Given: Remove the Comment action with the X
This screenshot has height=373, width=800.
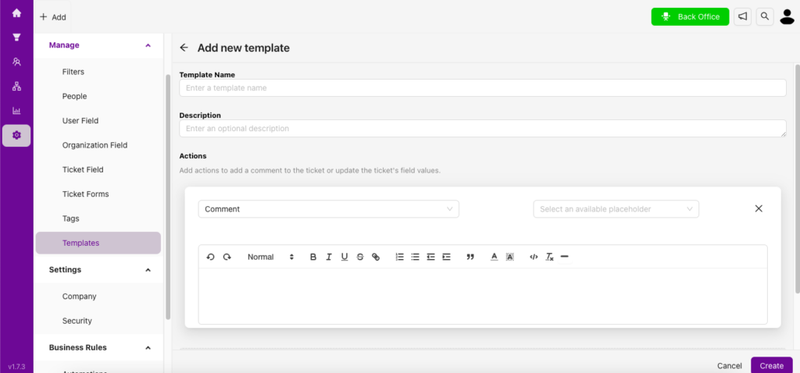Looking at the screenshot, I should pos(759,208).
